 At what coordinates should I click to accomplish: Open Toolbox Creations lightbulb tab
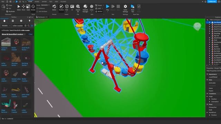coord(29,21)
